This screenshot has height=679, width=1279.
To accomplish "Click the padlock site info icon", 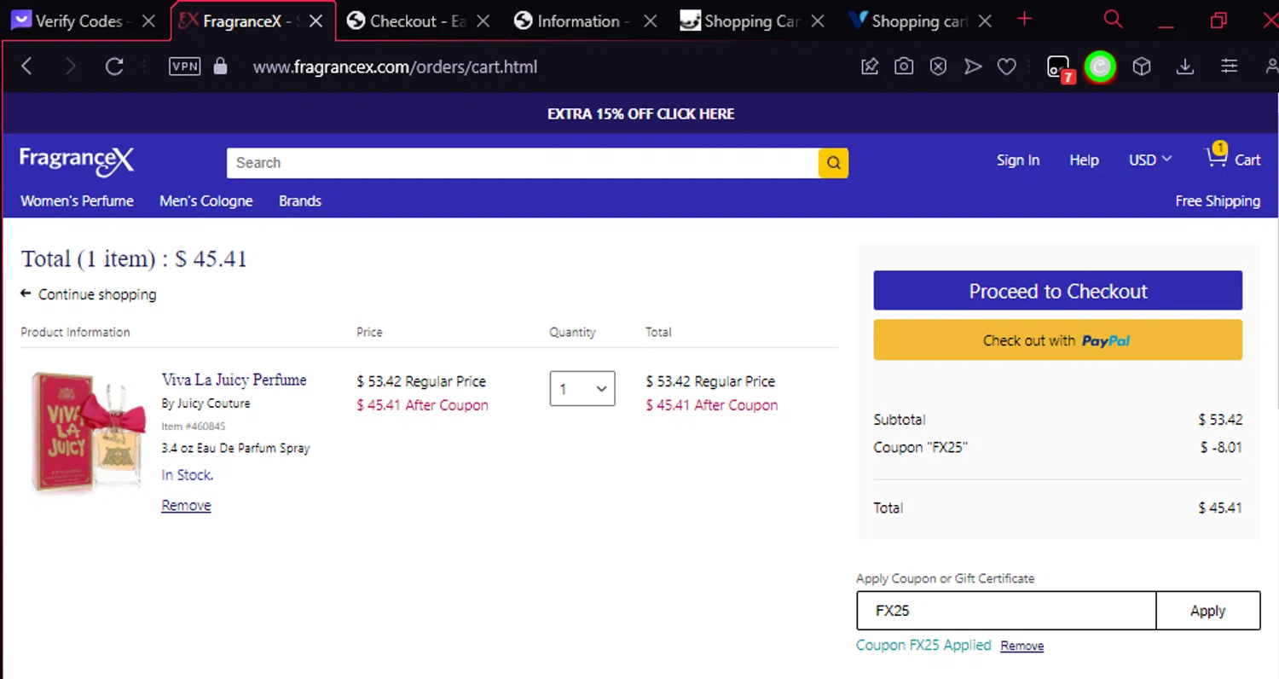I will (x=221, y=67).
